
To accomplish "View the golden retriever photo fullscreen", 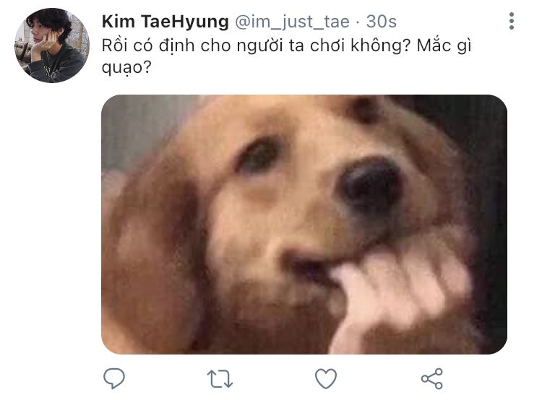I will pos(304,224).
